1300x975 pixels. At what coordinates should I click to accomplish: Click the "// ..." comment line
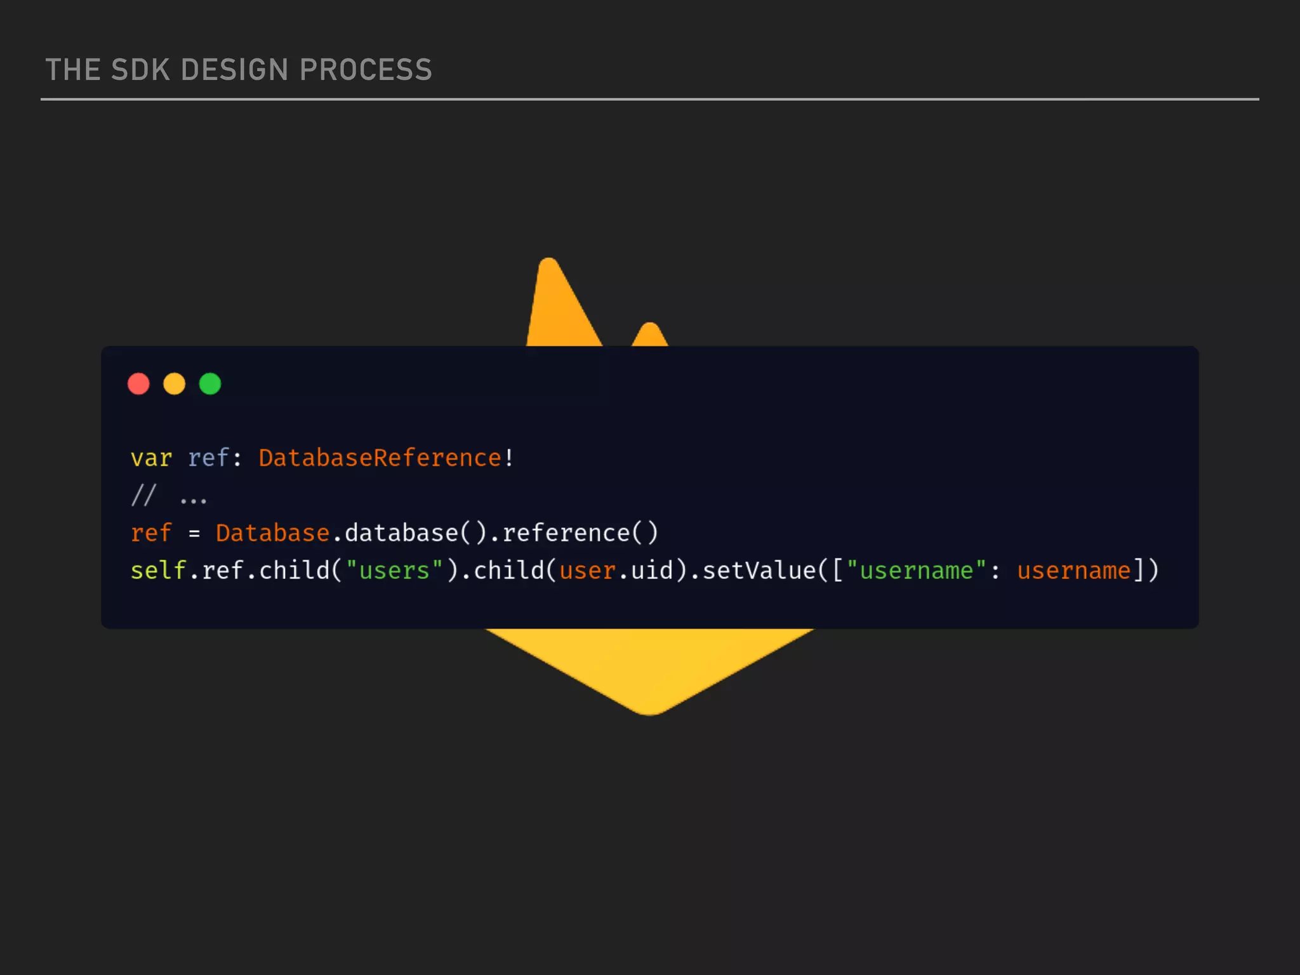[x=168, y=495]
